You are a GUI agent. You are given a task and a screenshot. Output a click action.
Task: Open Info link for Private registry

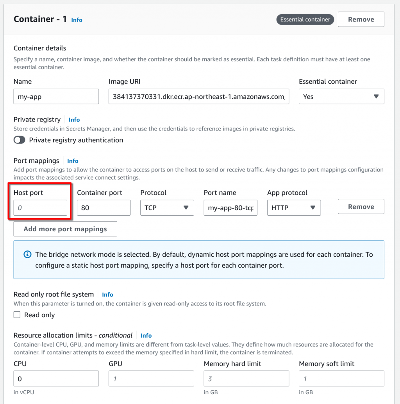(74, 120)
